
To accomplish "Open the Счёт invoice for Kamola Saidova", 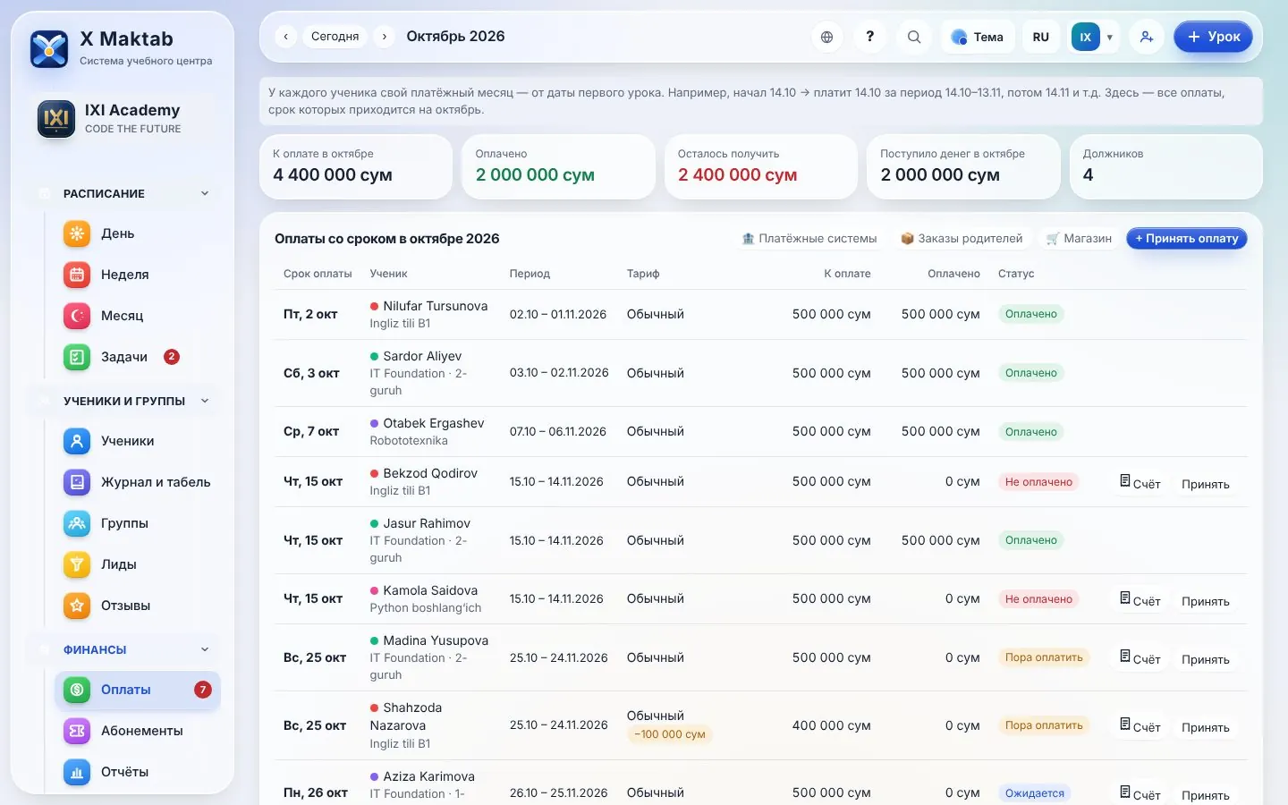I will [x=1140, y=600].
